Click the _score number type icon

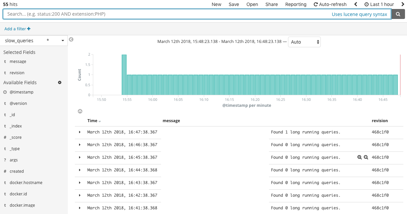(x=5, y=137)
